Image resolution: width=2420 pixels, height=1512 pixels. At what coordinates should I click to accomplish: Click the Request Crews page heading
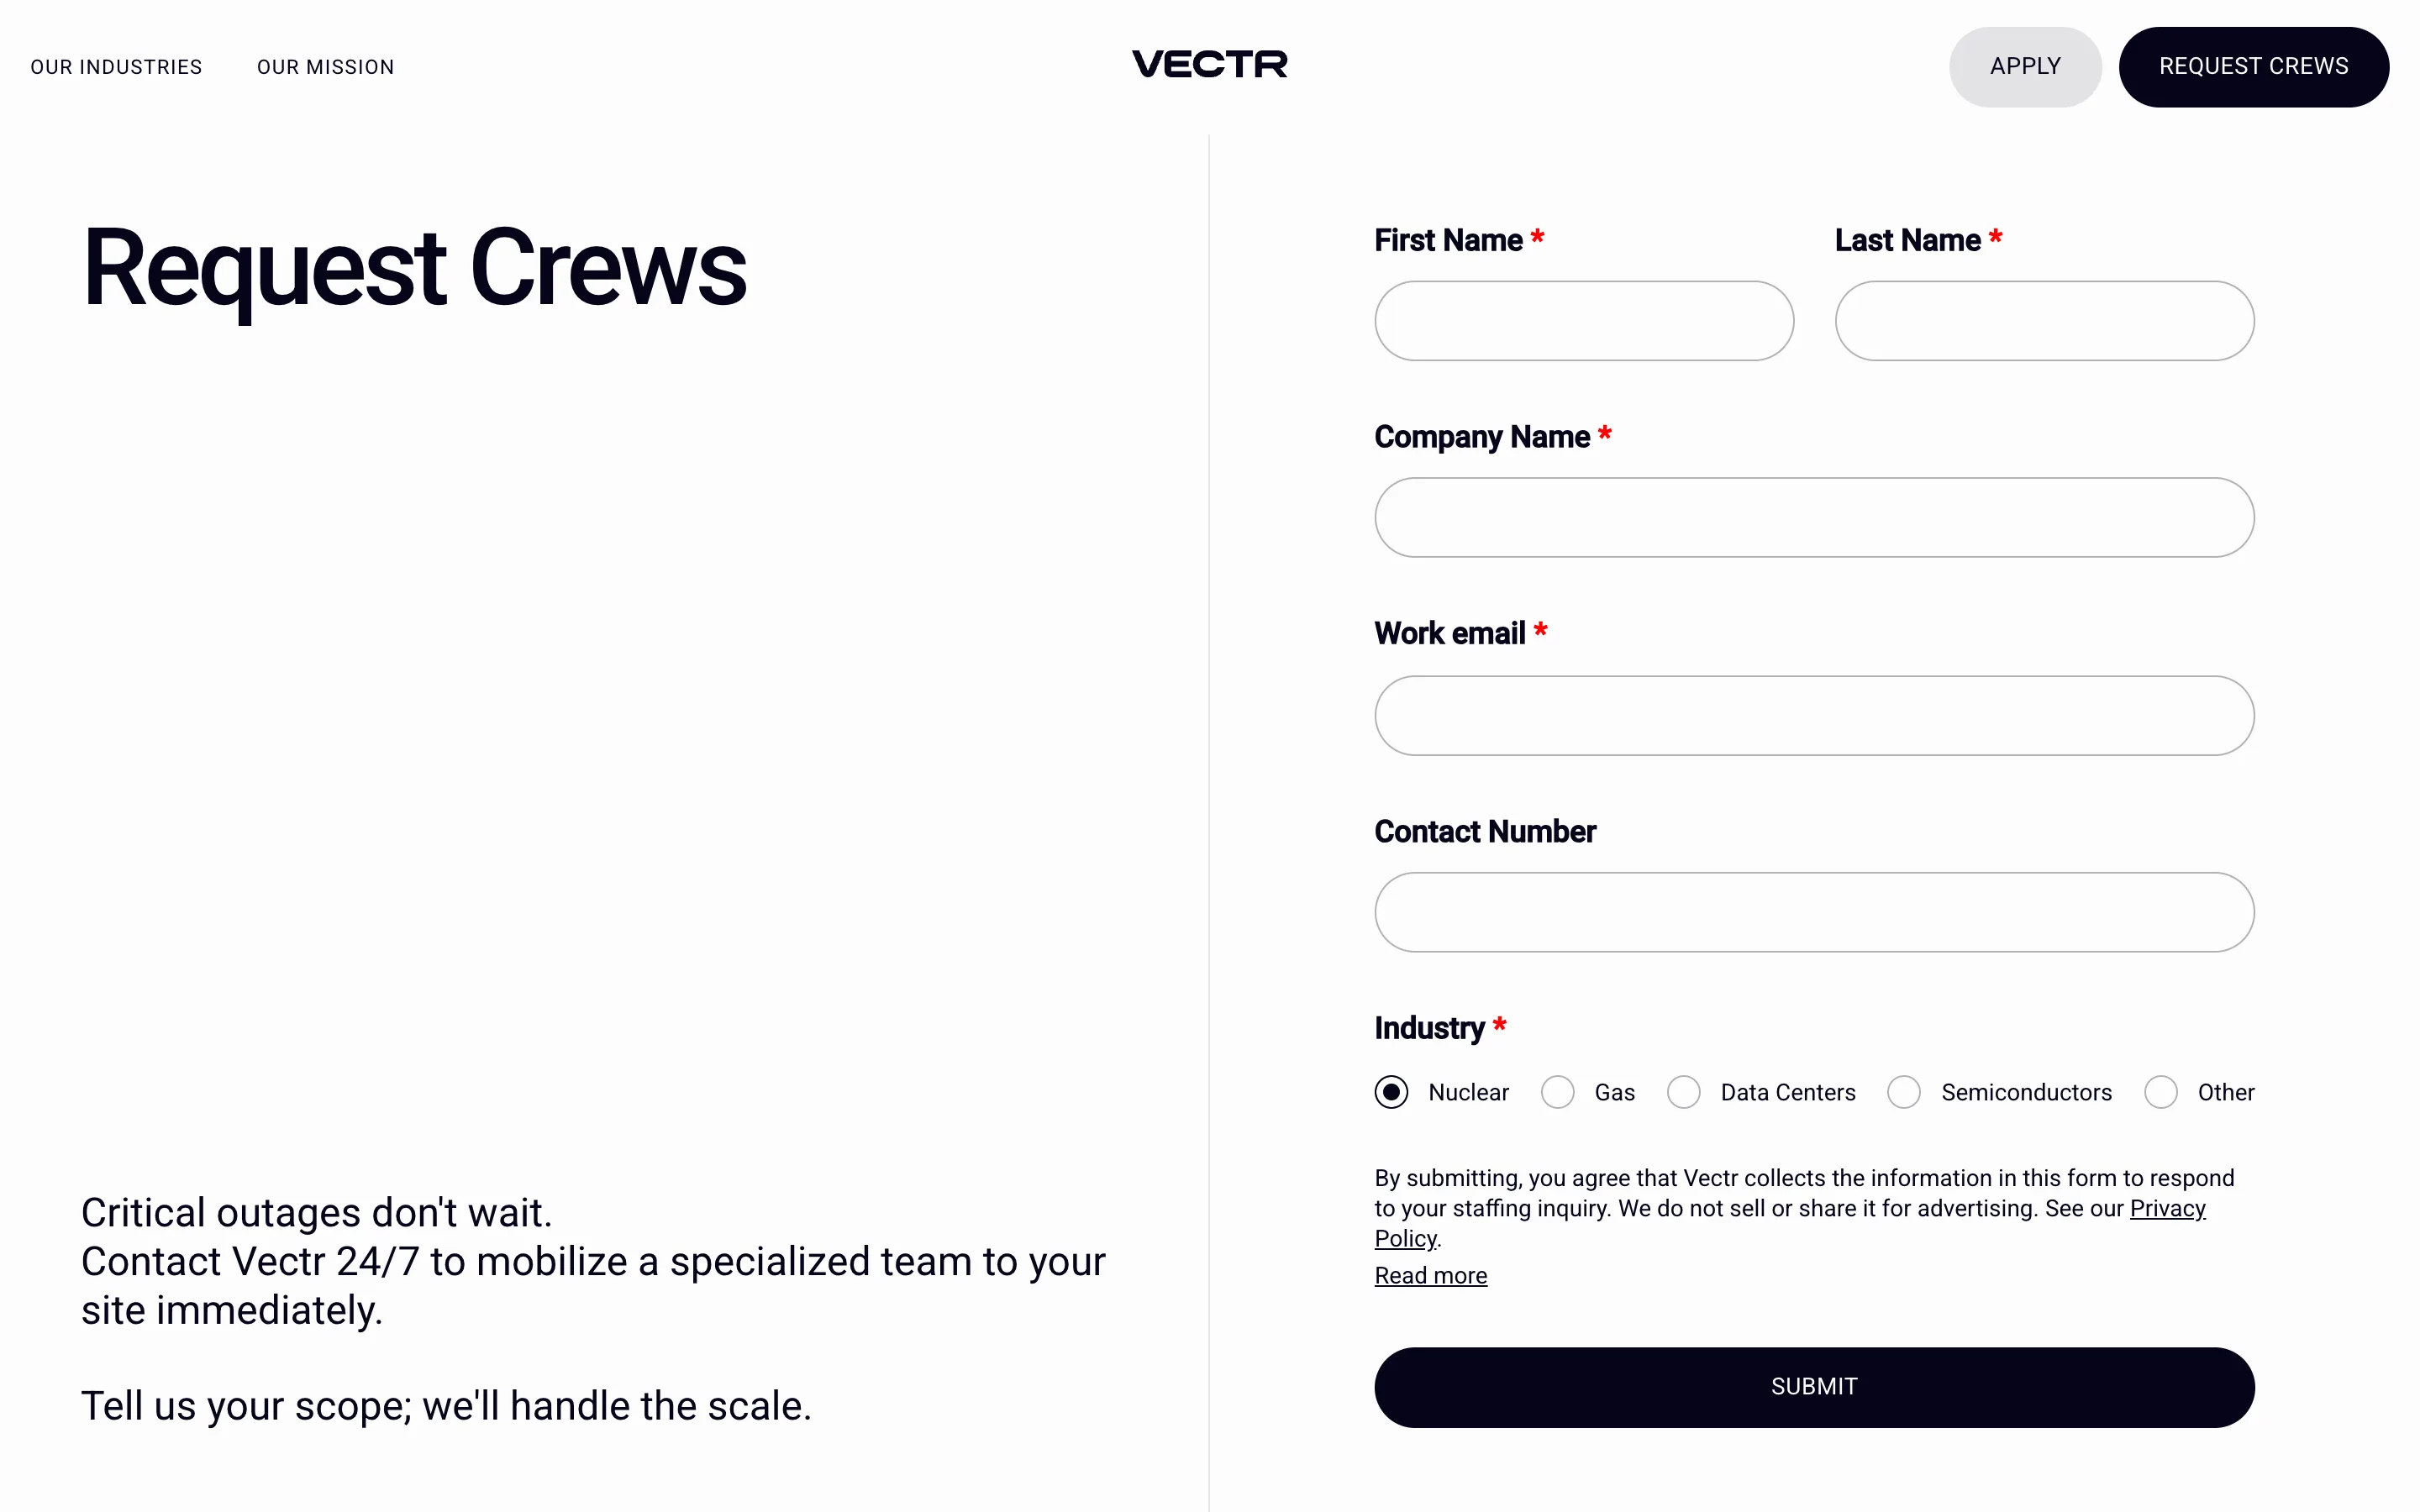pyautogui.click(x=414, y=268)
